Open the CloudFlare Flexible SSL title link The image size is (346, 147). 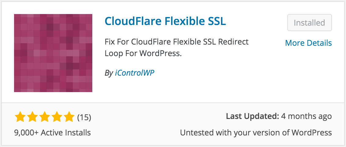coord(165,21)
